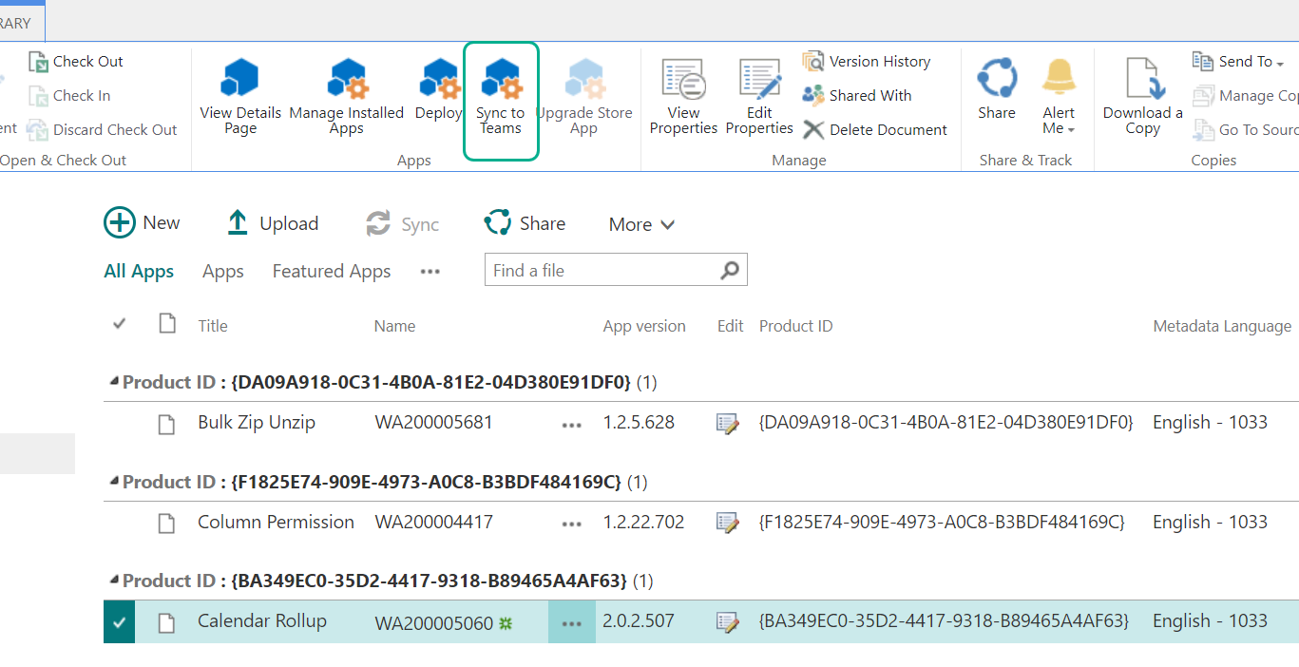Switch to the Apps view
The image size is (1299, 667).
click(223, 272)
